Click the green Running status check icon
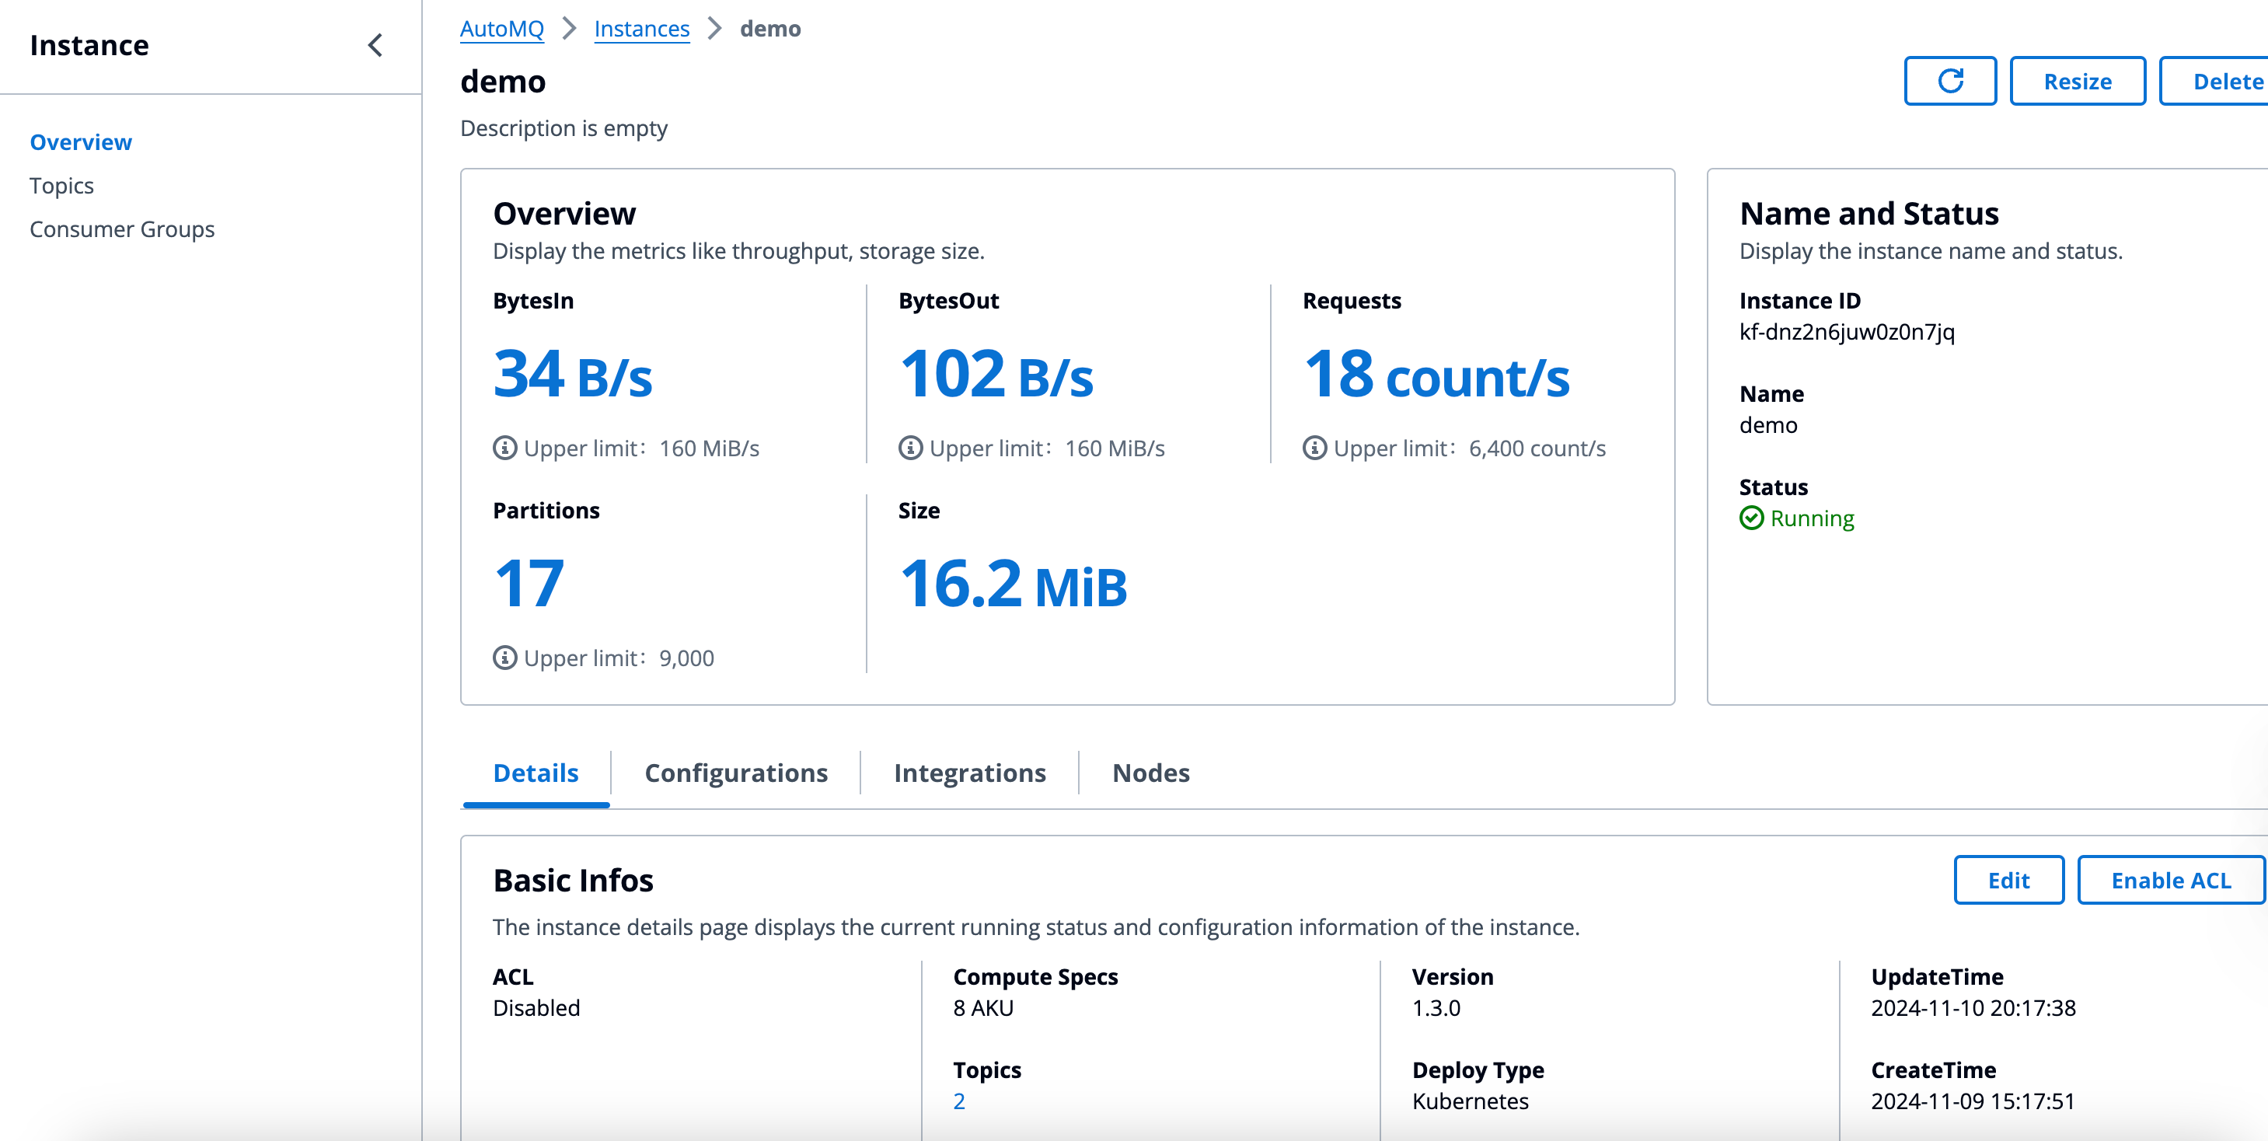 [x=1752, y=518]
